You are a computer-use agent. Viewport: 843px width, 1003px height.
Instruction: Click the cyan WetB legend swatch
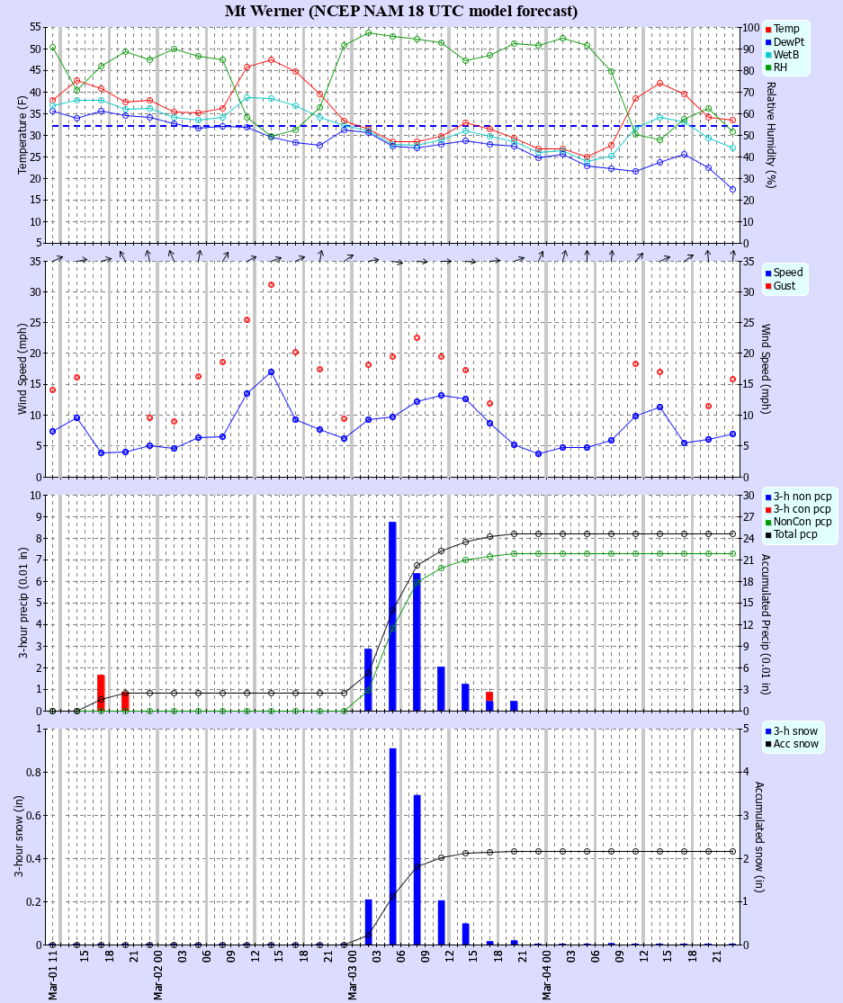click(767, 54)
